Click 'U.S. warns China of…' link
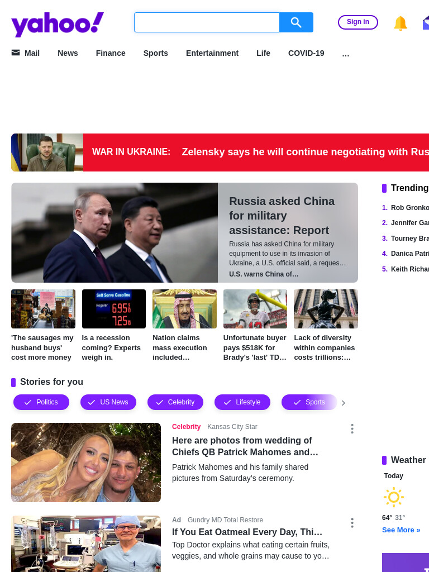 pyautogui.click(x=264, y=274)
